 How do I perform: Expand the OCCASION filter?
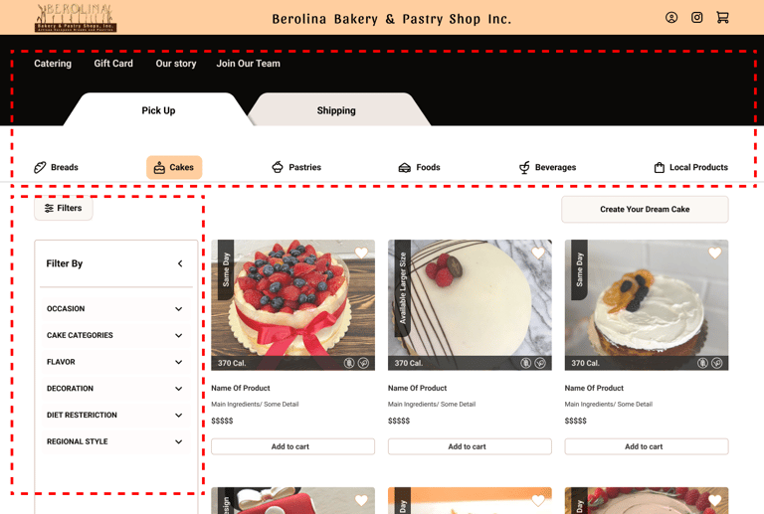(115, 308)
